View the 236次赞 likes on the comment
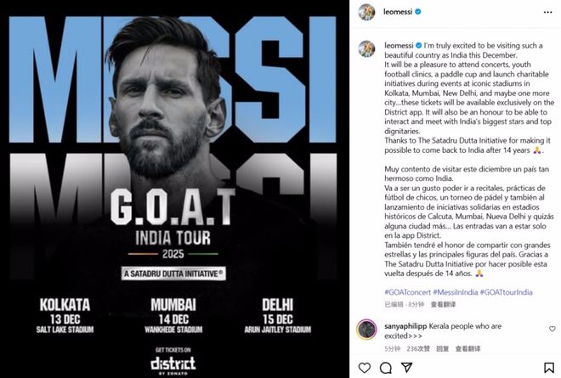561x378 pixels. (418, 348)
